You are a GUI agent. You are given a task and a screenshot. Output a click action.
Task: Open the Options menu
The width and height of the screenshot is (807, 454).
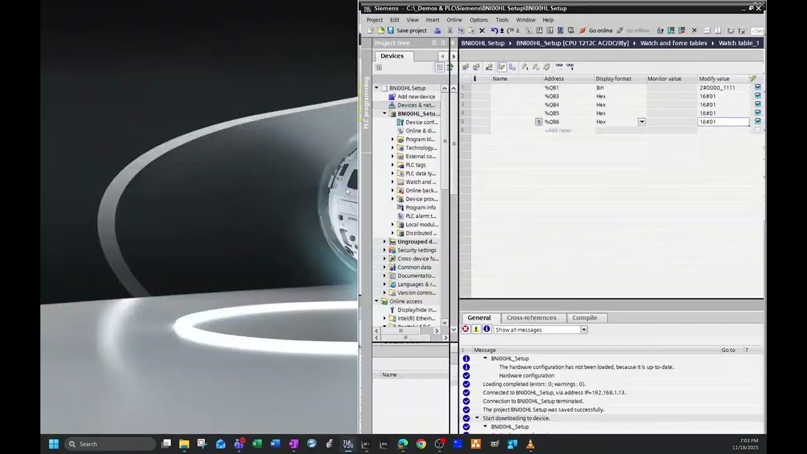479,20
